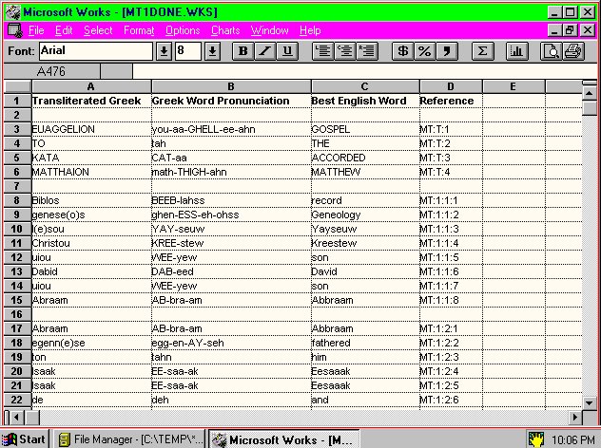The width and height of the screenshot is (601, 448).
Task: Toggle underline formatting button
Action: tap(287, 51)
